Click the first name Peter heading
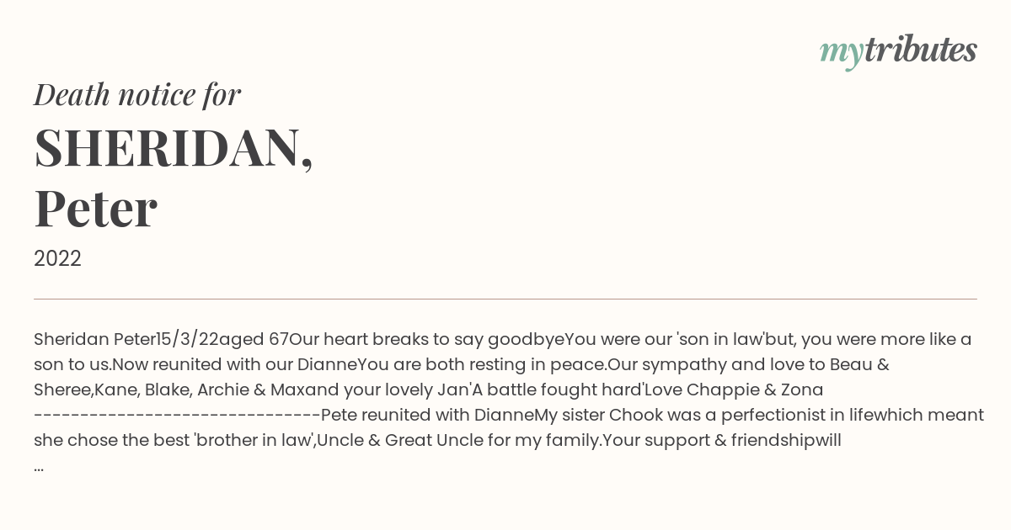 pos(95,209)
